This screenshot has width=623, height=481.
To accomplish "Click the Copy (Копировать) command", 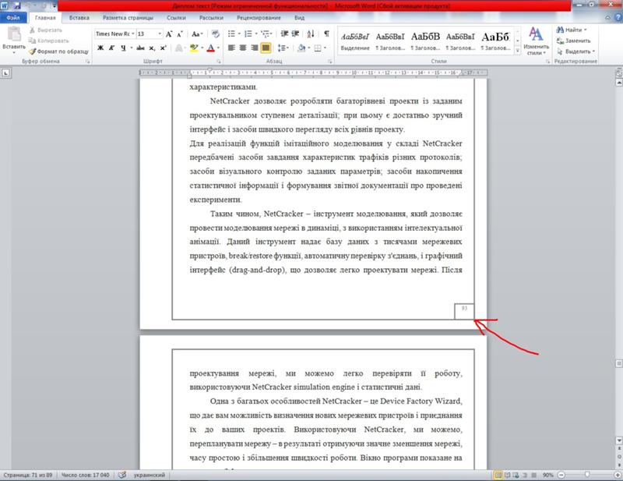I will tap(48, 41).
